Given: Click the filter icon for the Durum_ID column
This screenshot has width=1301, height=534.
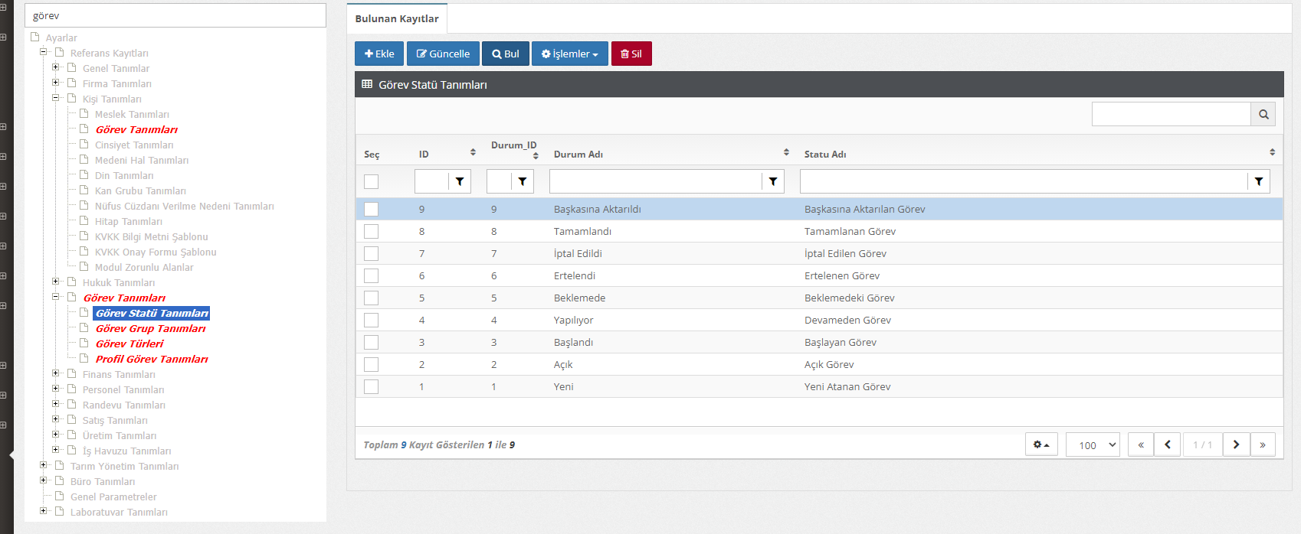Looking at the screenshot, I should coord(522,181).
